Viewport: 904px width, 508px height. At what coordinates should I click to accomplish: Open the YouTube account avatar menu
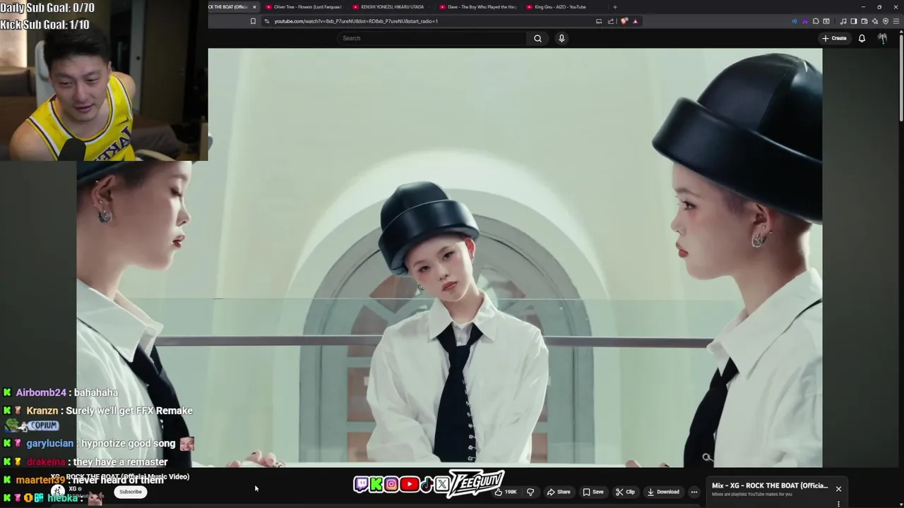point(882,38)
